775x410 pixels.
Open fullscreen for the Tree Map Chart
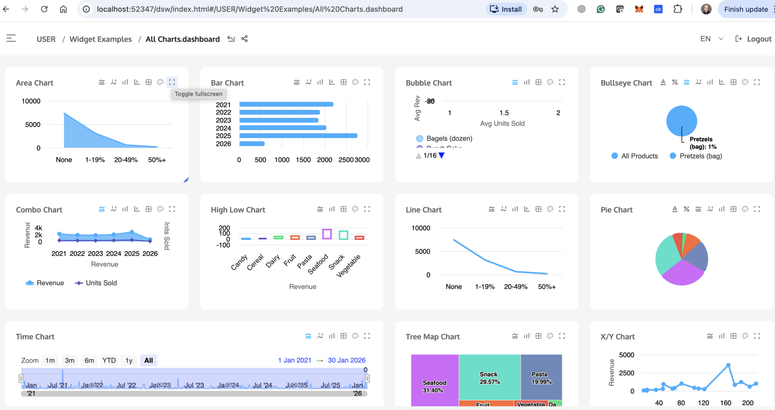[562, 336]
